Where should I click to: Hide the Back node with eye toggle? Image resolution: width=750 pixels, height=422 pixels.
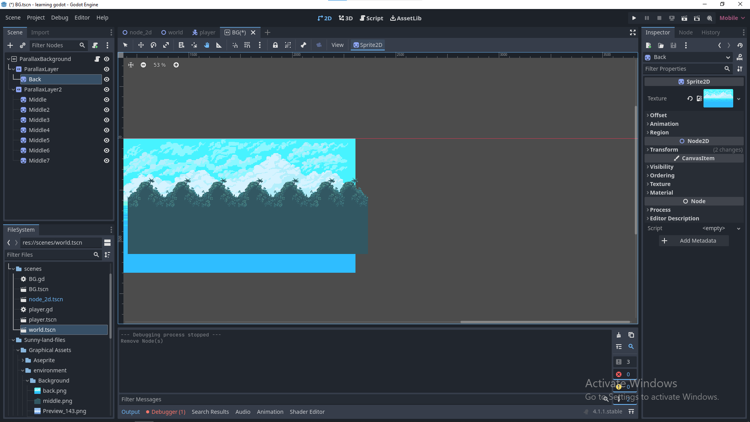pos(106,79)
